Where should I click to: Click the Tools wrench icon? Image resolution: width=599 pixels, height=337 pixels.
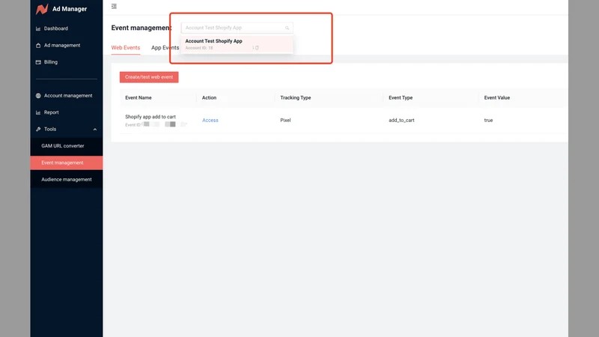38,130
